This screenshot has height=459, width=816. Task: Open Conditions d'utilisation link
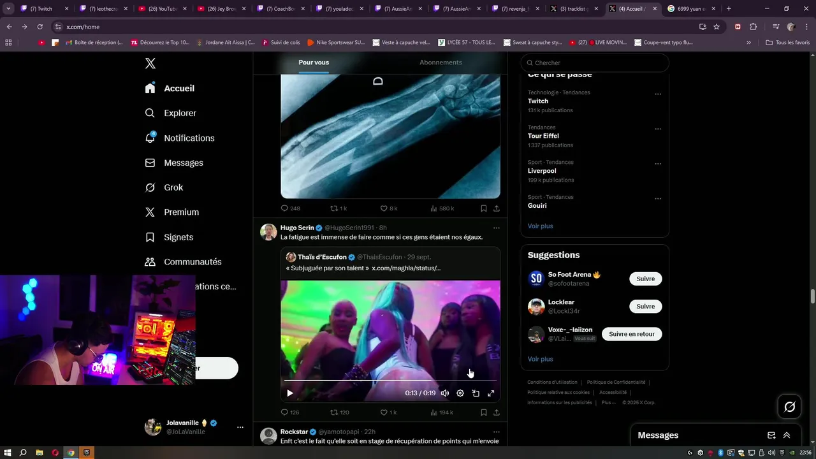[552, 382]
